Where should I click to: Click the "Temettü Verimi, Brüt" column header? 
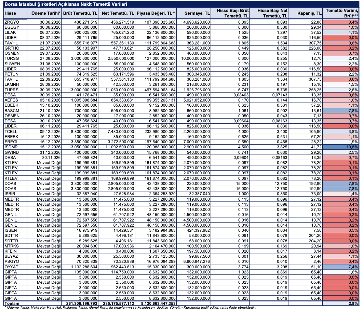(x=341, y=13)
